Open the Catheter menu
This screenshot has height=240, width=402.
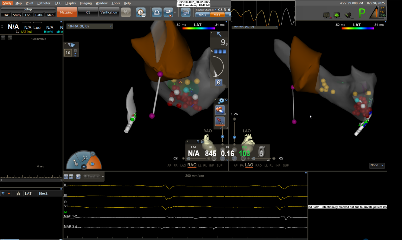[x=44, y=3]
